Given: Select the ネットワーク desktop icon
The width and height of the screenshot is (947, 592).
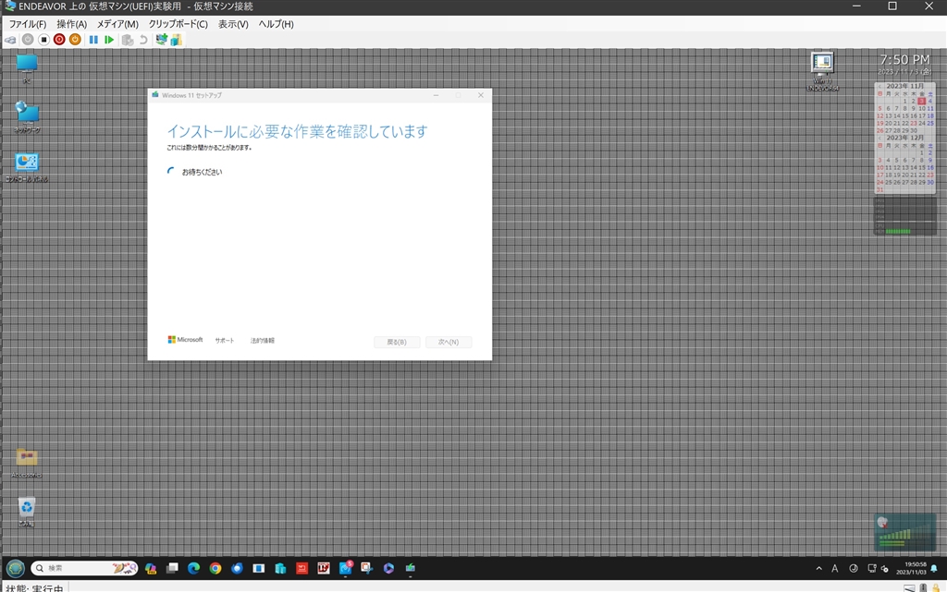Looking at the screenshot, I should (x=27, y=117).
